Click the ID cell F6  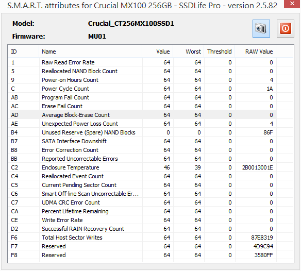pos(14,238)
